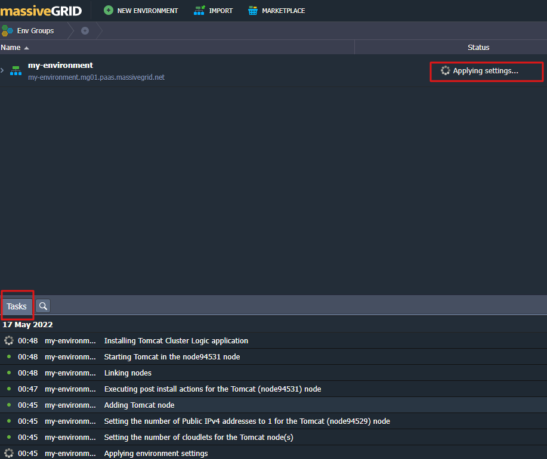Open the Marketplace label
Viewport: 547px width, 459px height.
(283, 11)
